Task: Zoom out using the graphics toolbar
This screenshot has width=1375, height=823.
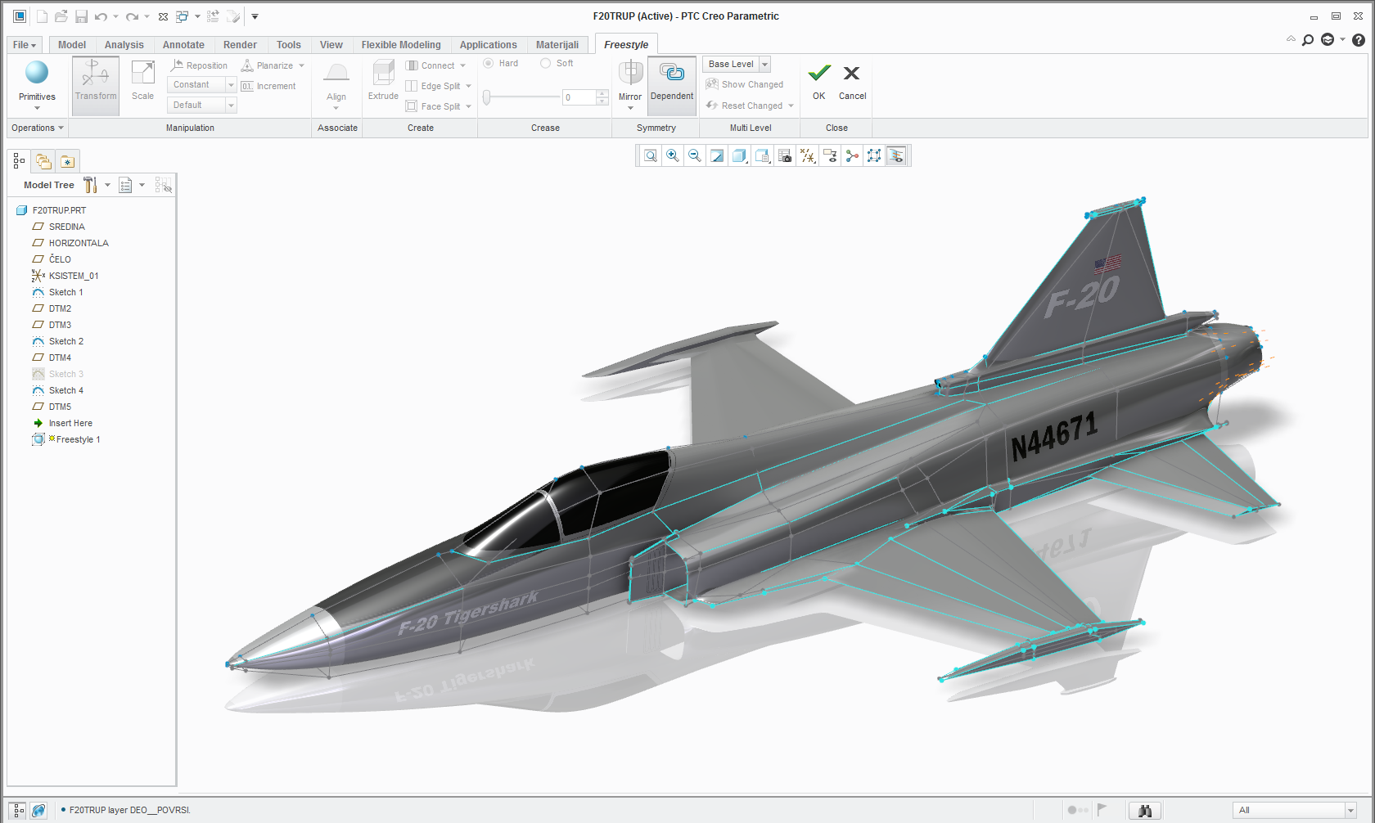Action: (695, 155)
